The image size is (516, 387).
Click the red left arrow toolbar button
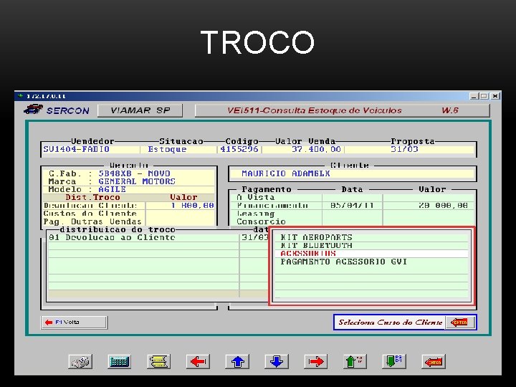pyautogui.click(x=198, y=362)
